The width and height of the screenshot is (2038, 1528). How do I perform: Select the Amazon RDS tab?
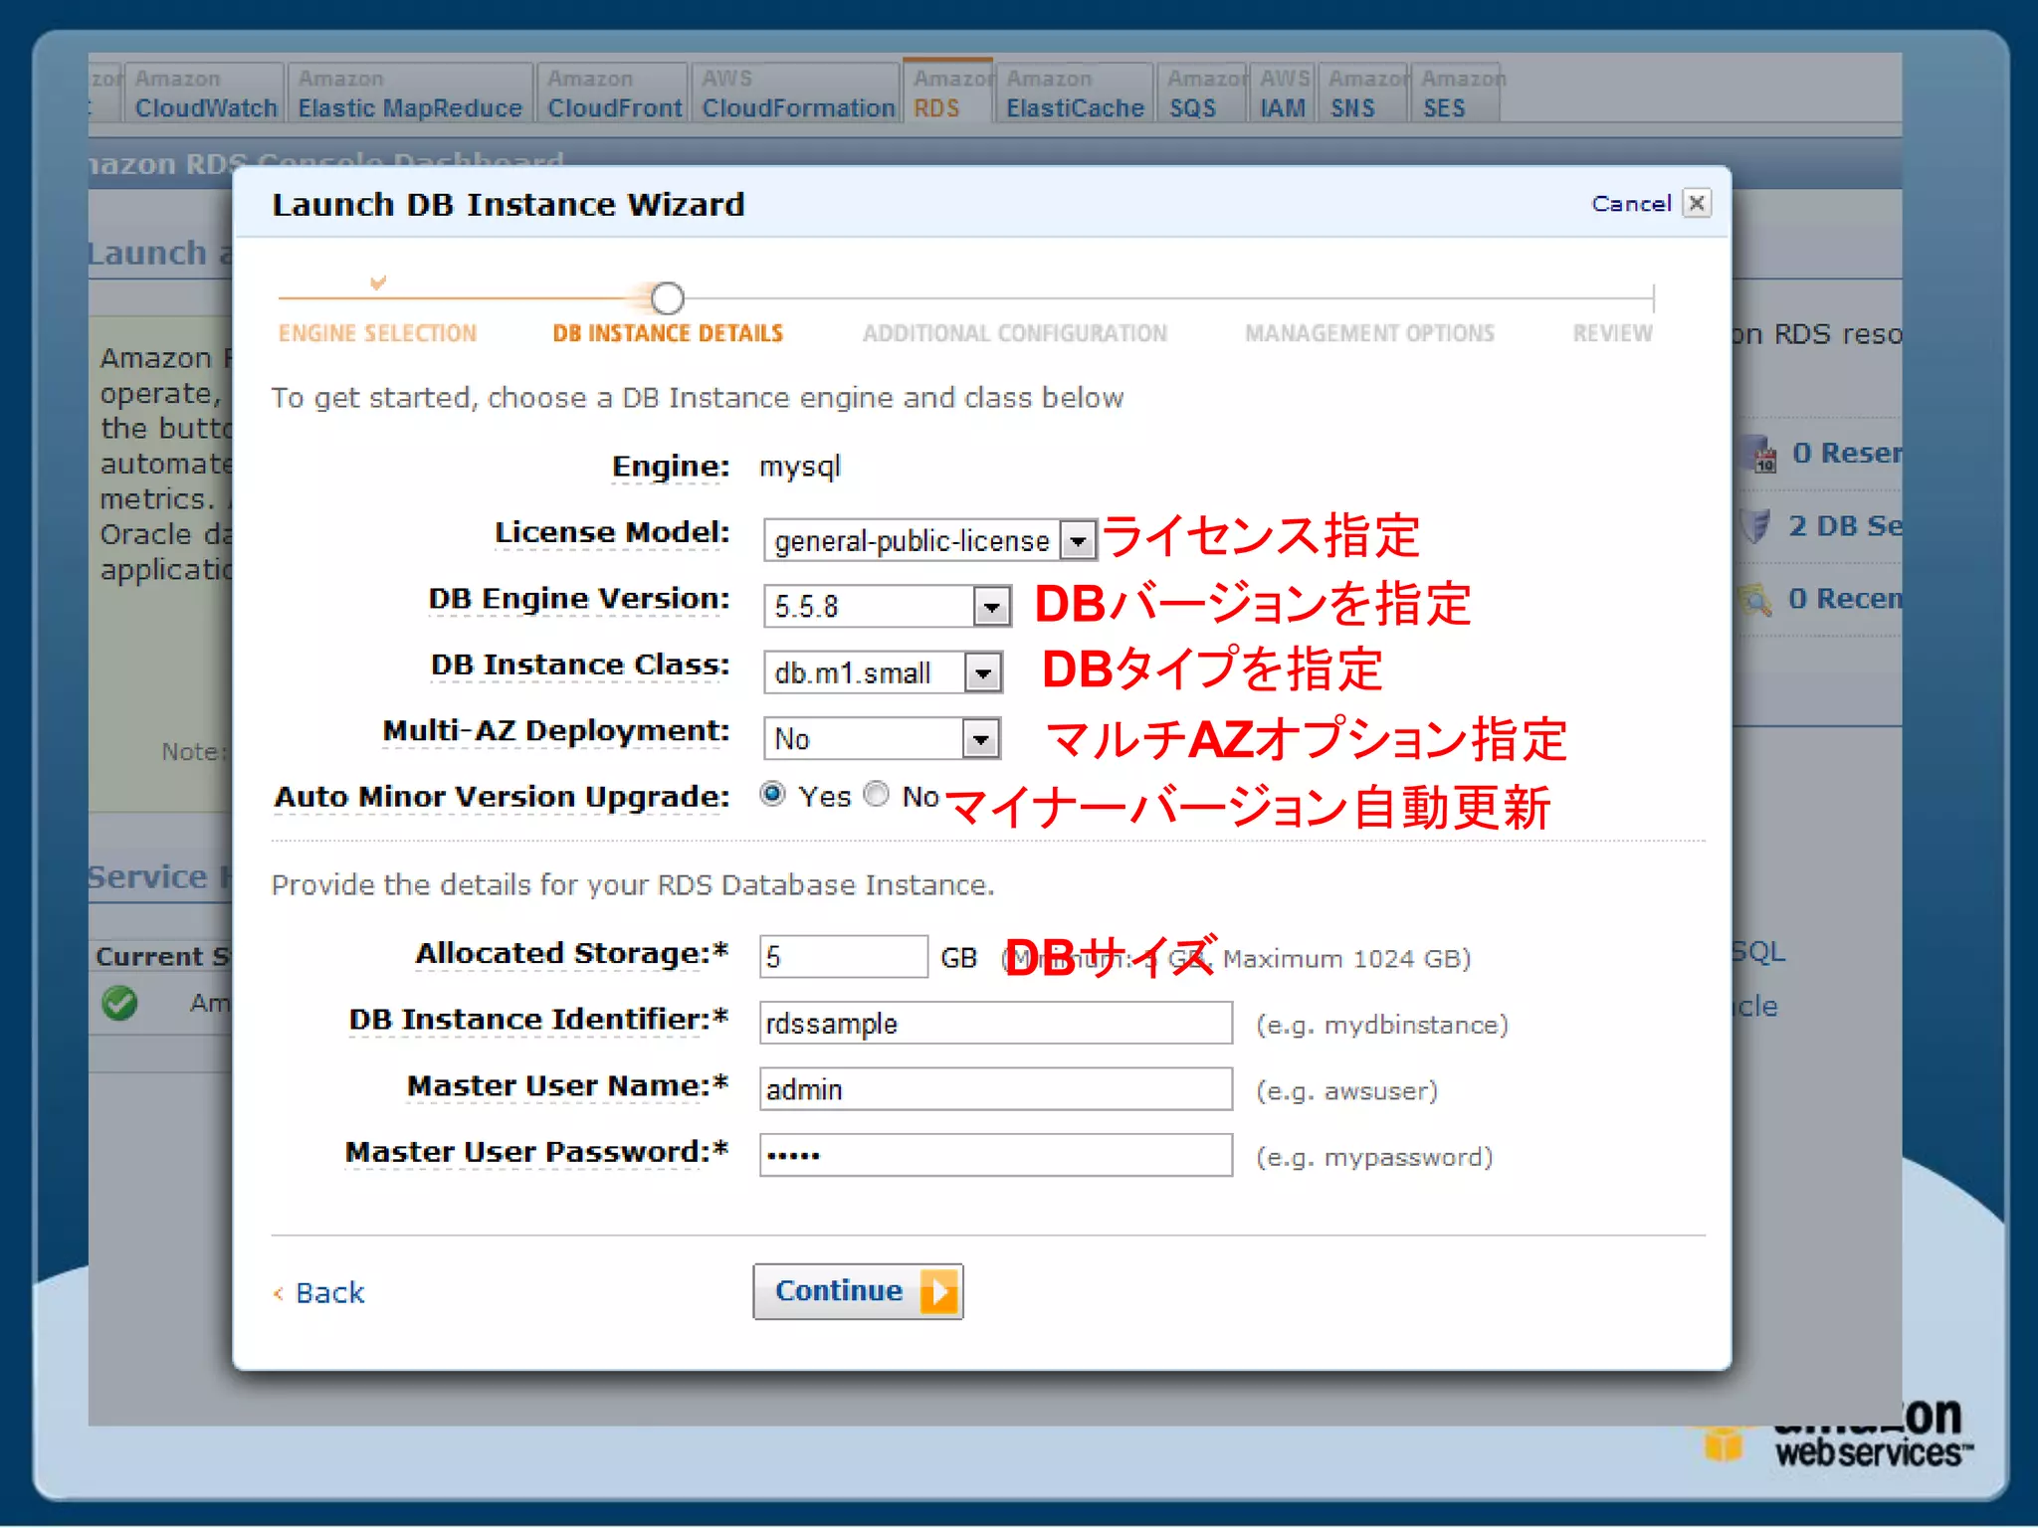pos(948,92)
